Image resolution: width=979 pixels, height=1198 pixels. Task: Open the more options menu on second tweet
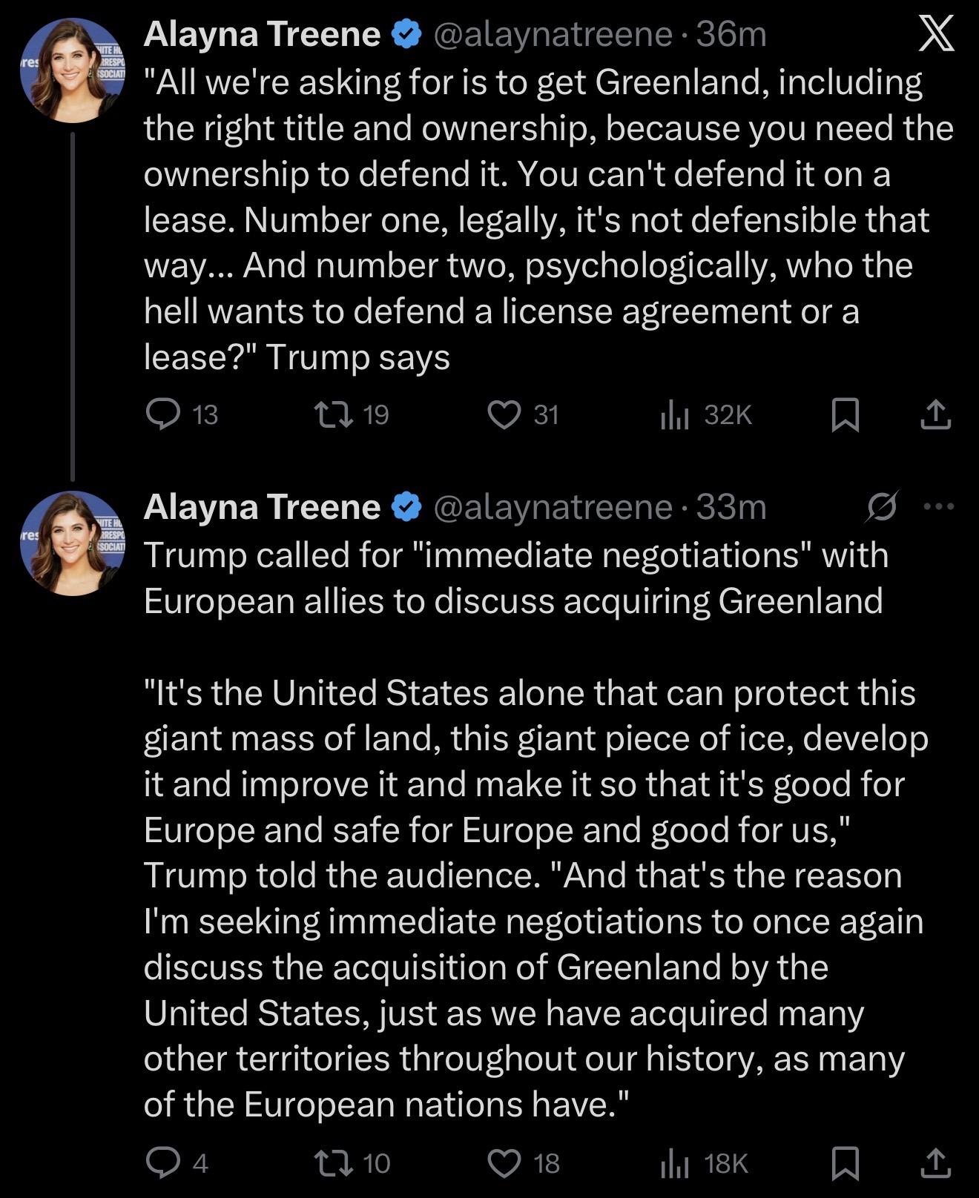pos(939,507)
